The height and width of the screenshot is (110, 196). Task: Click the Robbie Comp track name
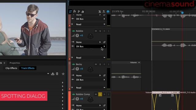click(x=83, y=94)
